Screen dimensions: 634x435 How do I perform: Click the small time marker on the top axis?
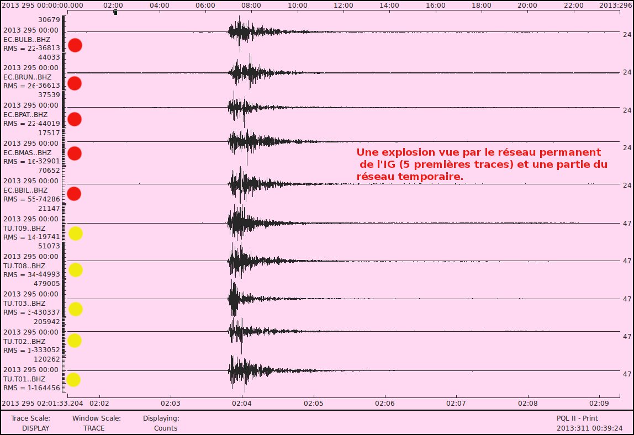115,12
